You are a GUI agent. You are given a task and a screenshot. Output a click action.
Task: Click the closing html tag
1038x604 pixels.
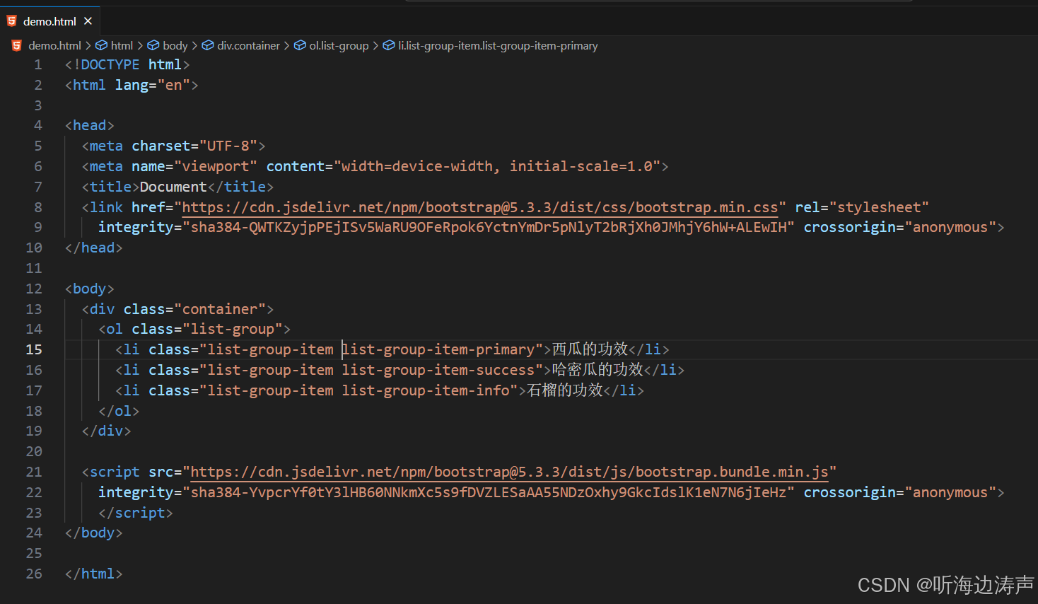pos(94,574)
